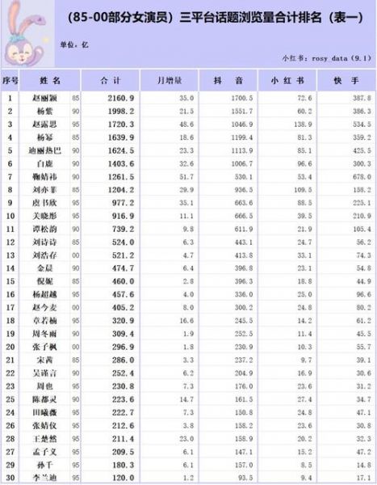Click the monthly increase value 51.7
377x485 pixels.
(186, 176)
